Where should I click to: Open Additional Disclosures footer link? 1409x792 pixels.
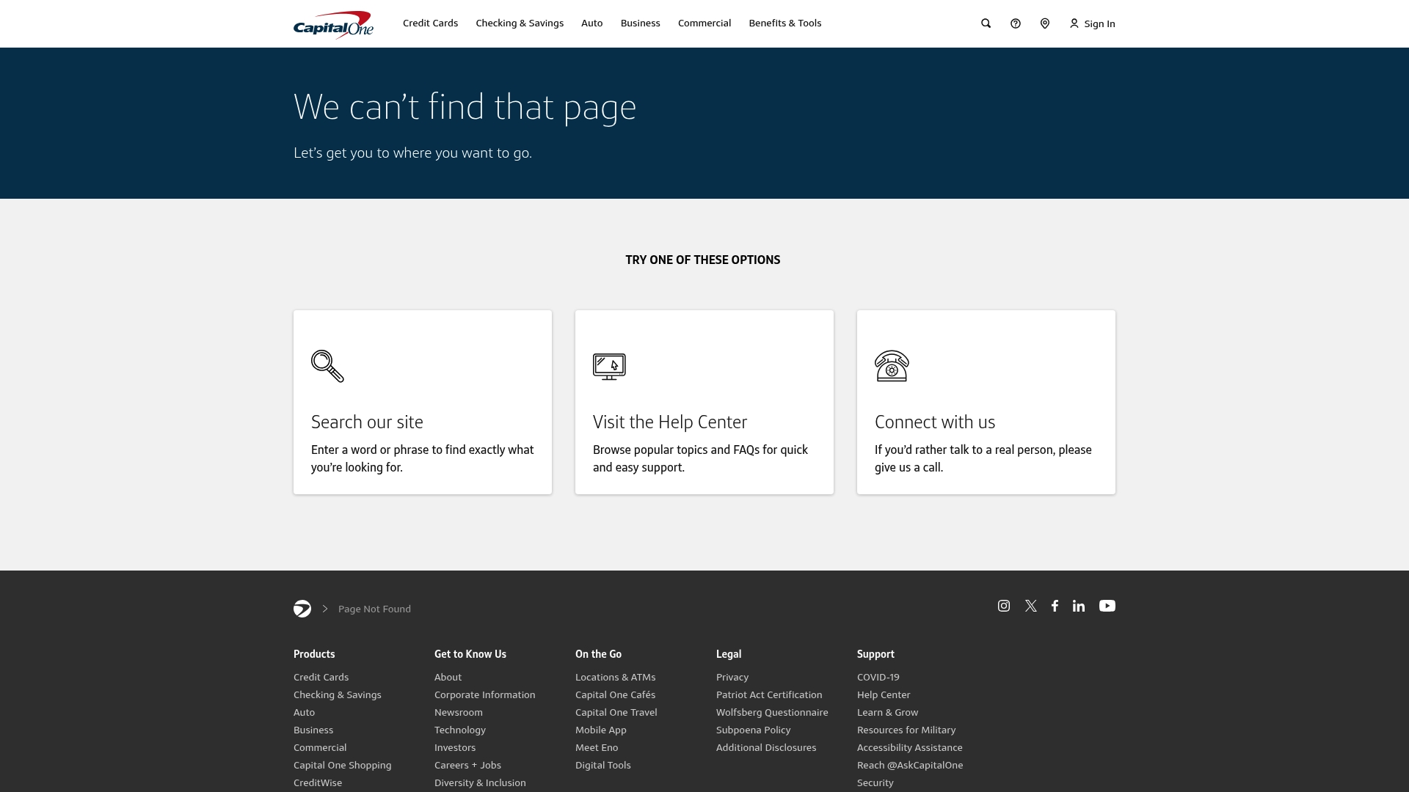766,747
